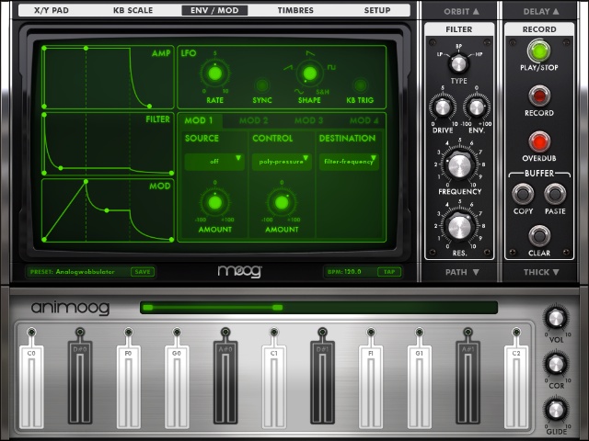Click the FILTER envelope decay point
This screenshot has width=589, height=441.
click(x=61, y=168)
